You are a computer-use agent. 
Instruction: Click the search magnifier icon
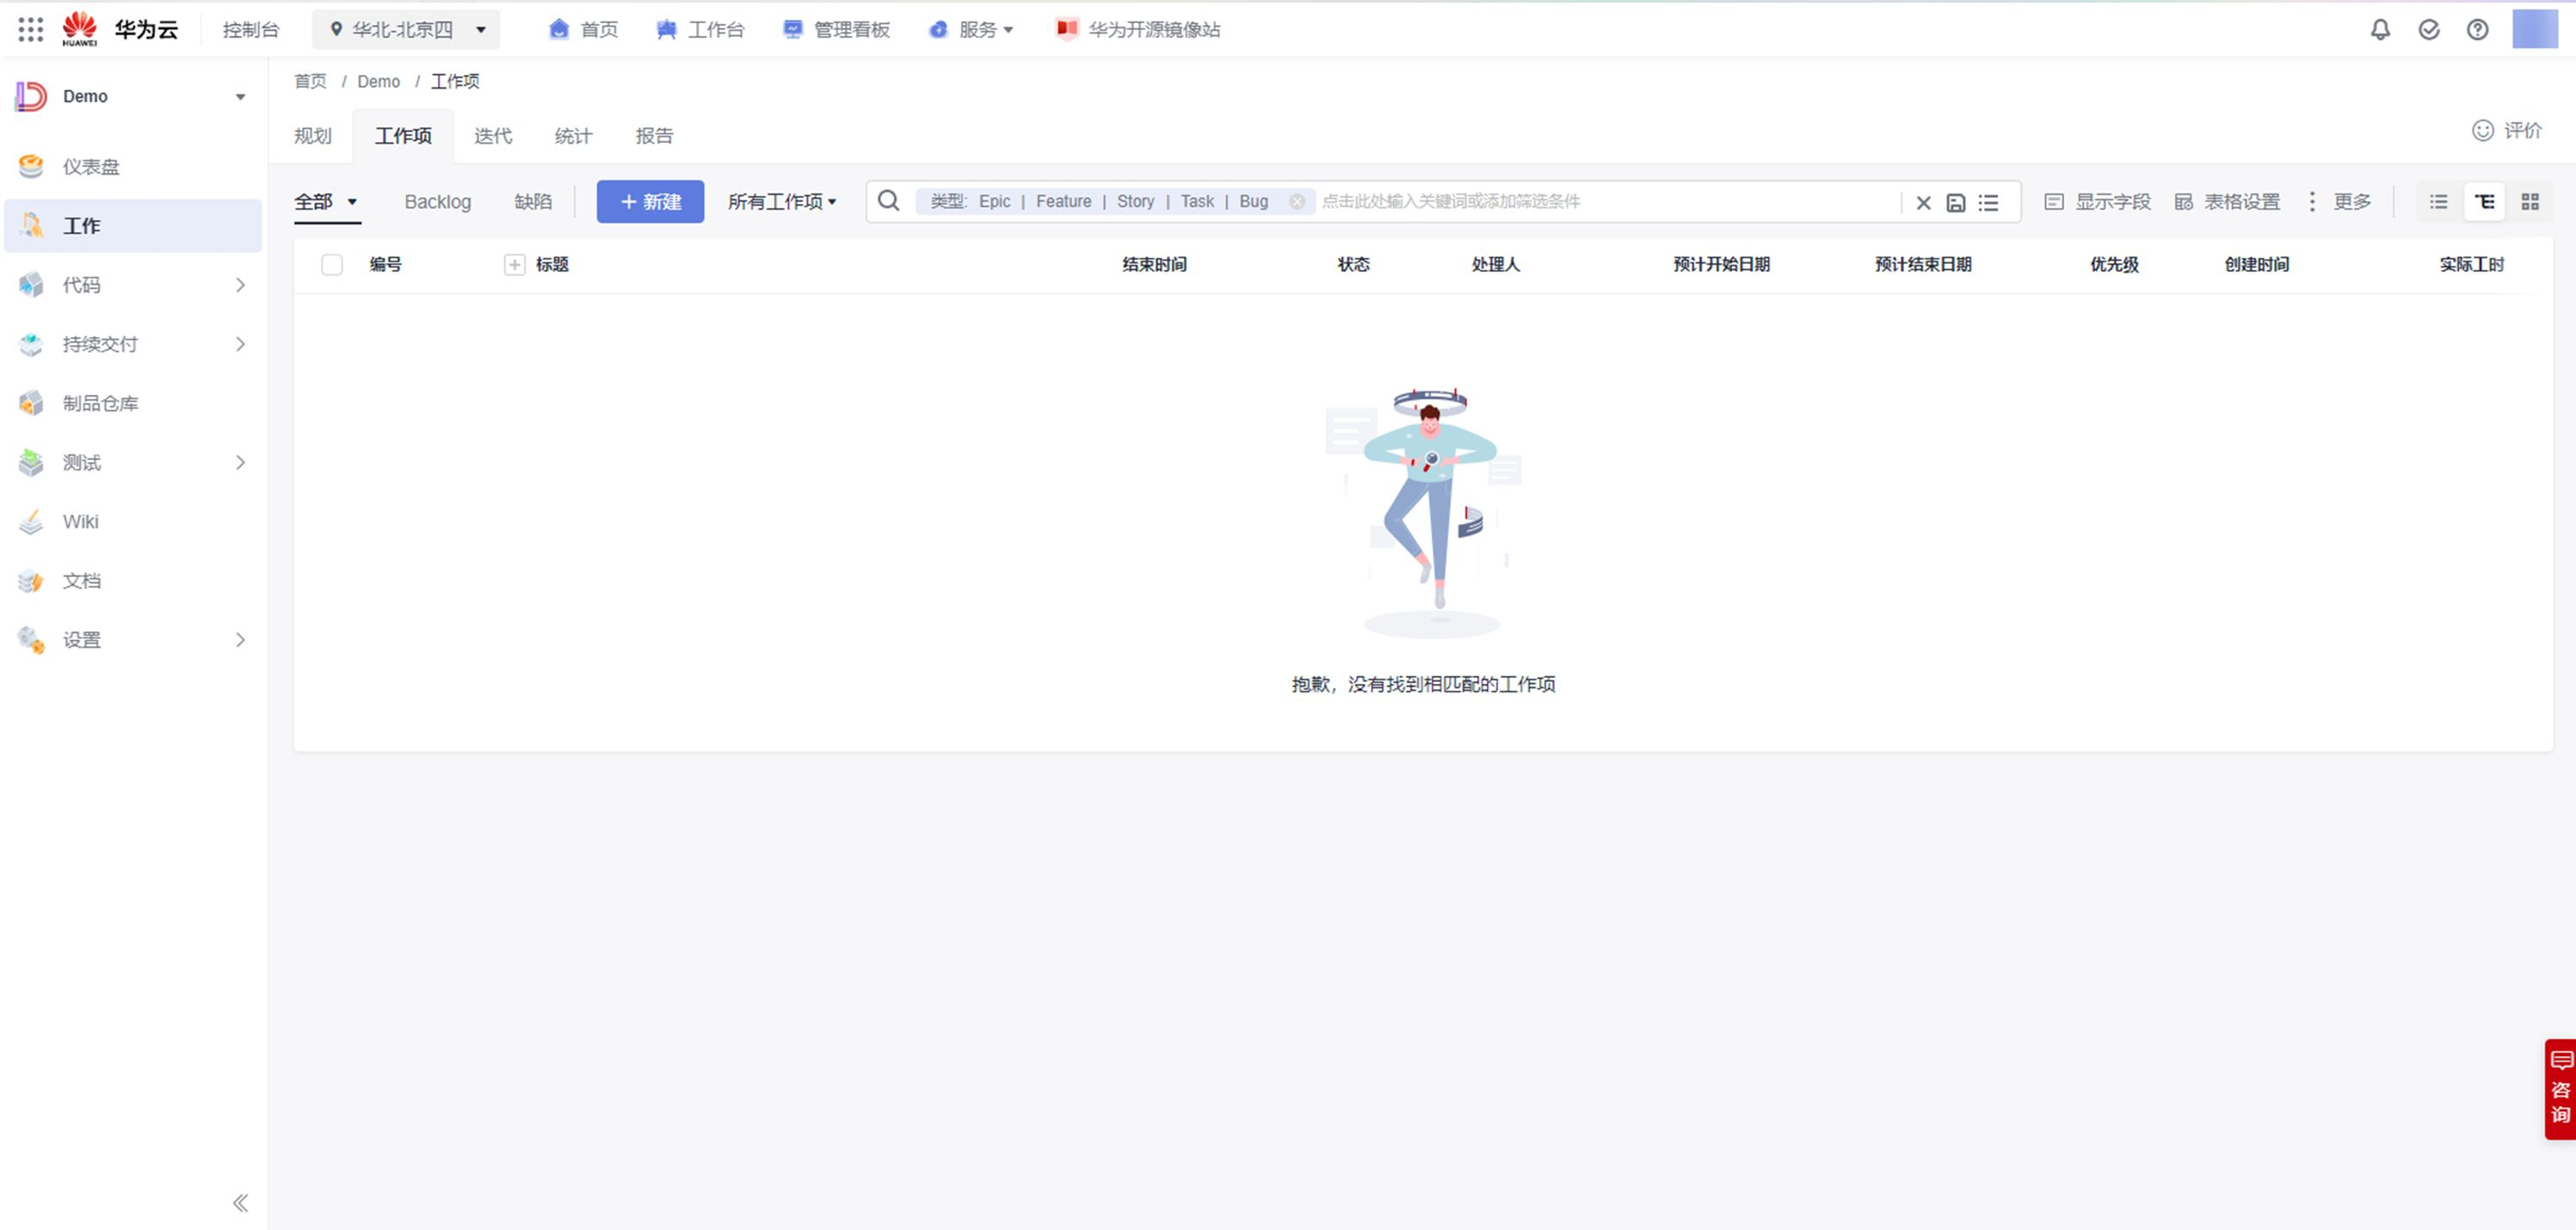coord(888,201)
